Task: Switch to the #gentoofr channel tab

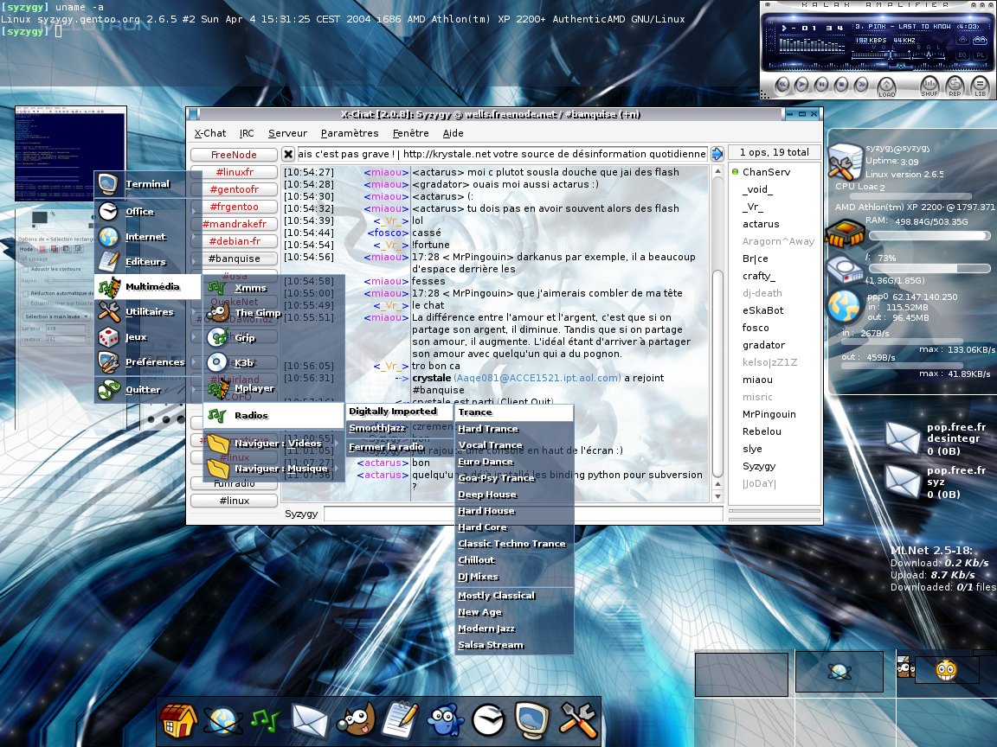Action: tap(234, 189)
